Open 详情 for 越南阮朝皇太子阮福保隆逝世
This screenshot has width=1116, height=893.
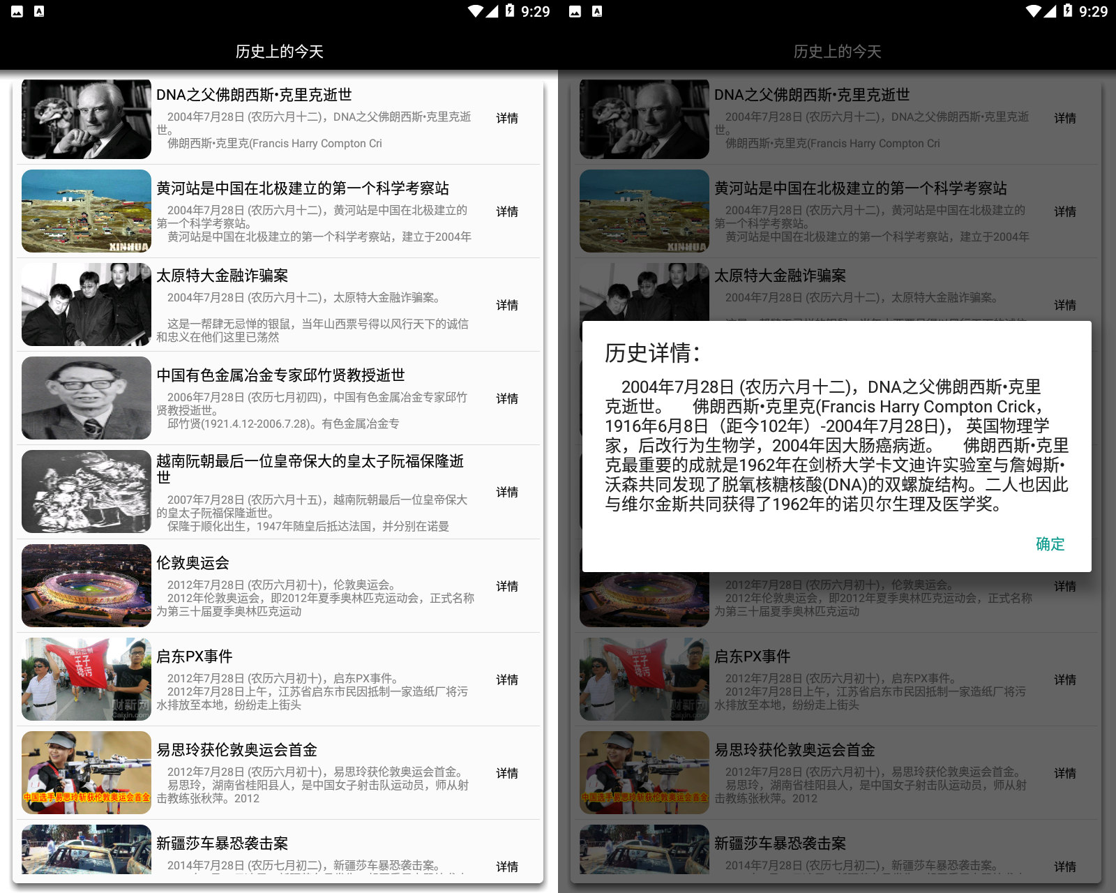(x=506, y=492)
